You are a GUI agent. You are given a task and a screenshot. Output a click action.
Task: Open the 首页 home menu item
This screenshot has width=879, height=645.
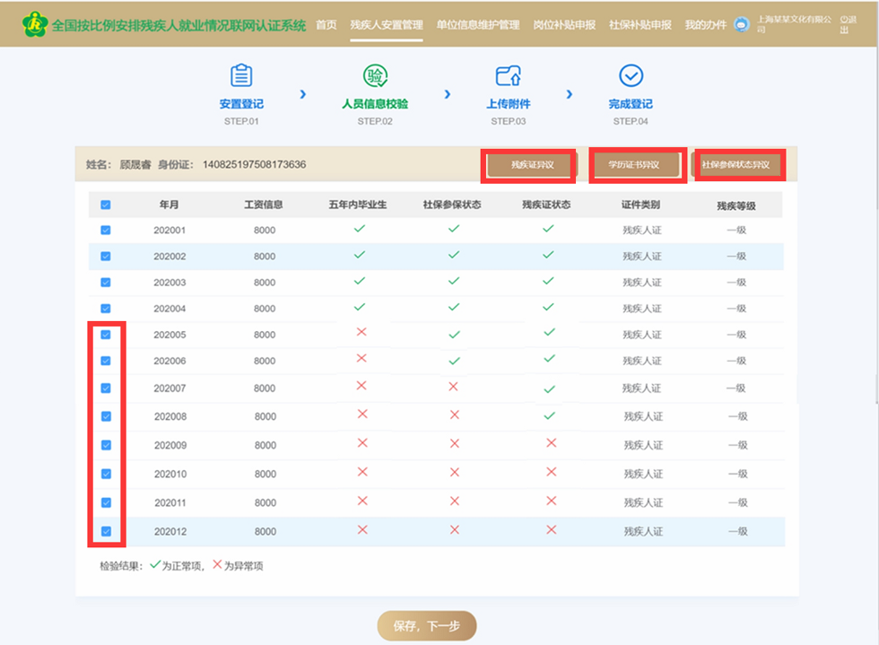[326, 25]
